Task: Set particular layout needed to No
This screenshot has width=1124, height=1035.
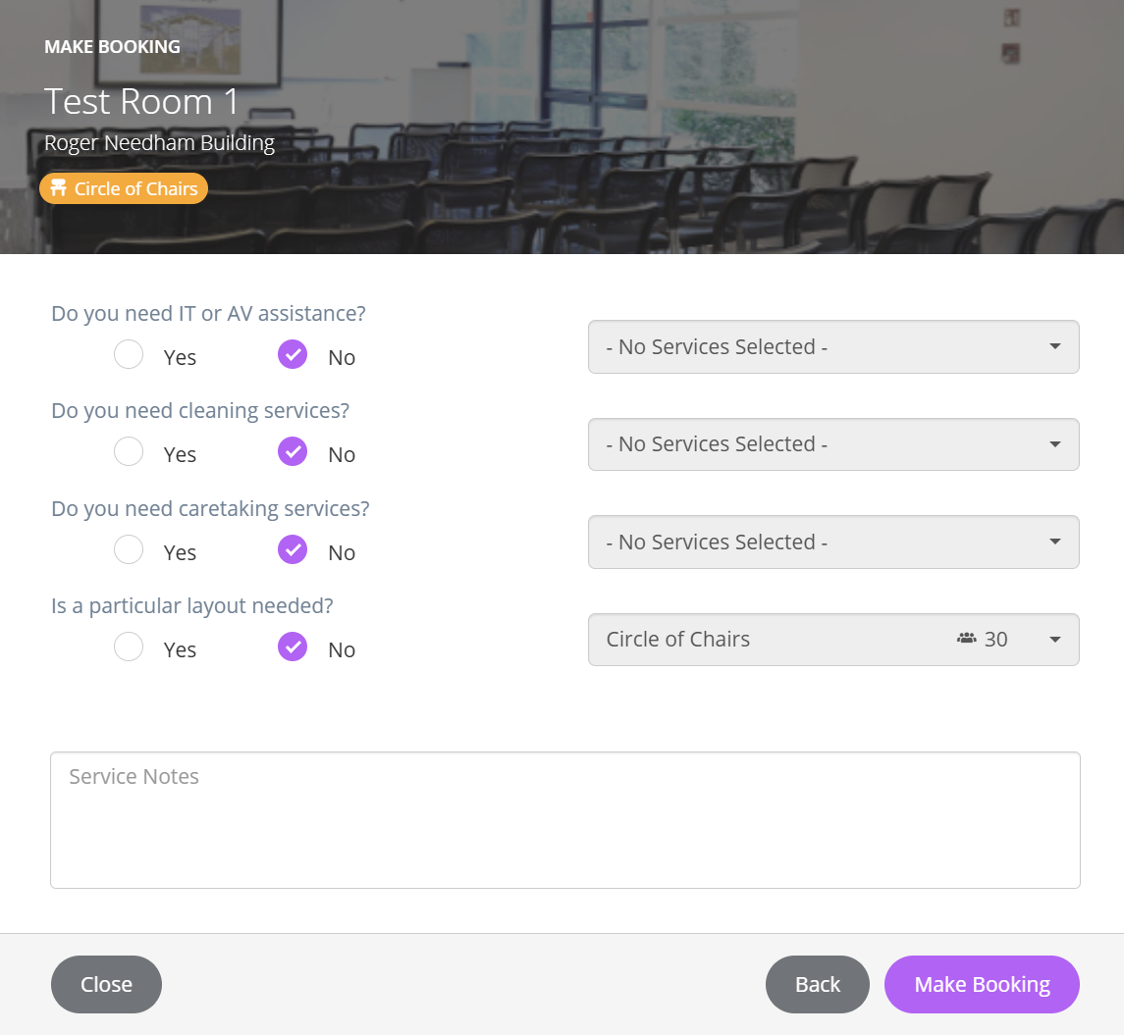Action: (x=293, y=647)
